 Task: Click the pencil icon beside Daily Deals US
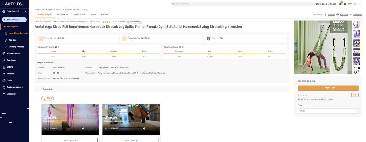(25, 12)
